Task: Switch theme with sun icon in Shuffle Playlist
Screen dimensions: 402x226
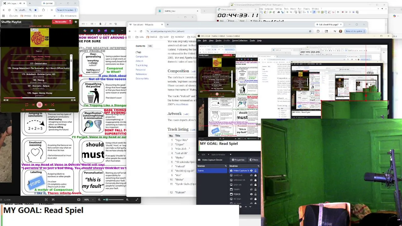Action: click(76, 22)
